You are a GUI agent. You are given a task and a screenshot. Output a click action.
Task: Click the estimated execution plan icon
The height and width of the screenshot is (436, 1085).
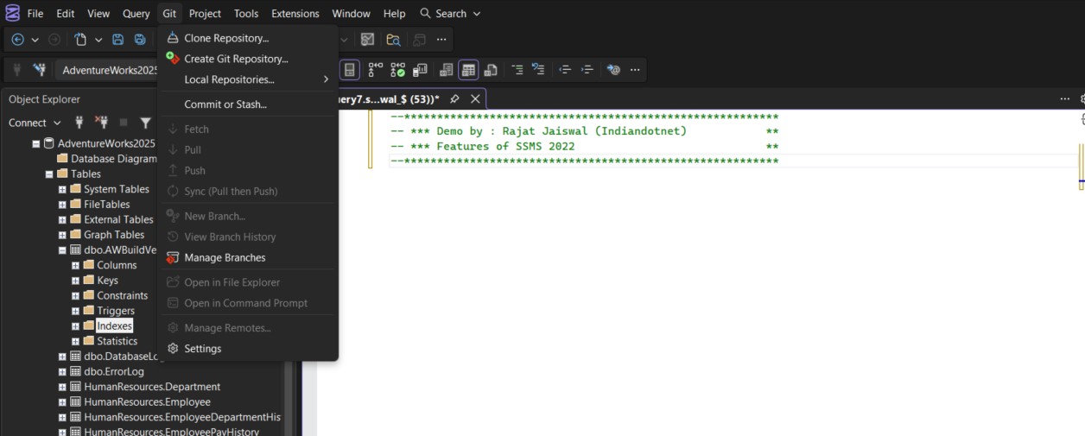[376, 70]
